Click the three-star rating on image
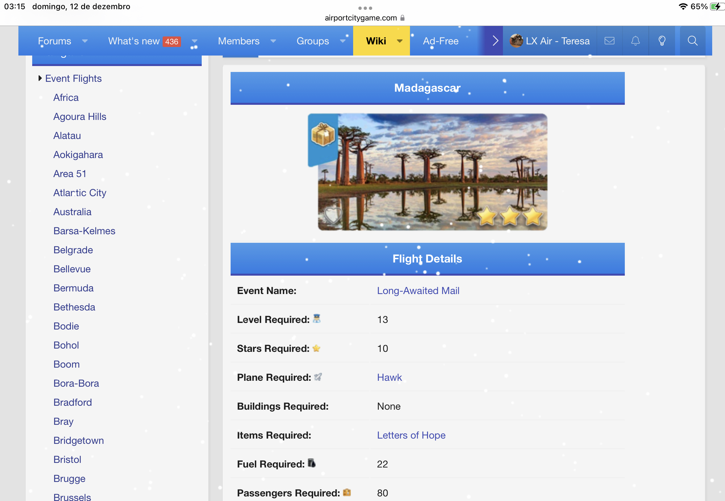 [x=510, y=216]
